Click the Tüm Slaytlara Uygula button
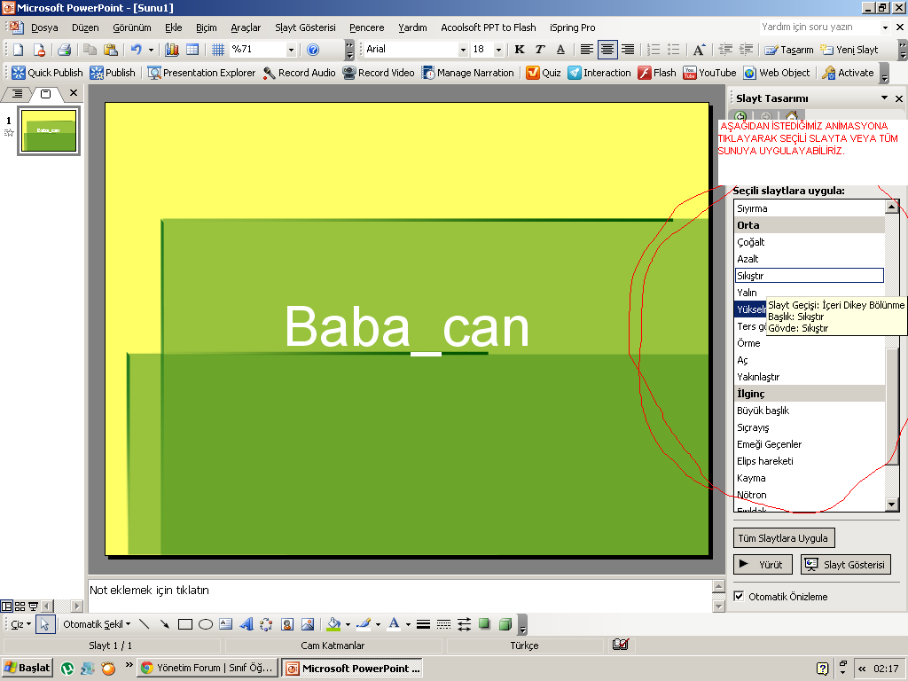Screen dimensions: 908x681 point(784,538)
